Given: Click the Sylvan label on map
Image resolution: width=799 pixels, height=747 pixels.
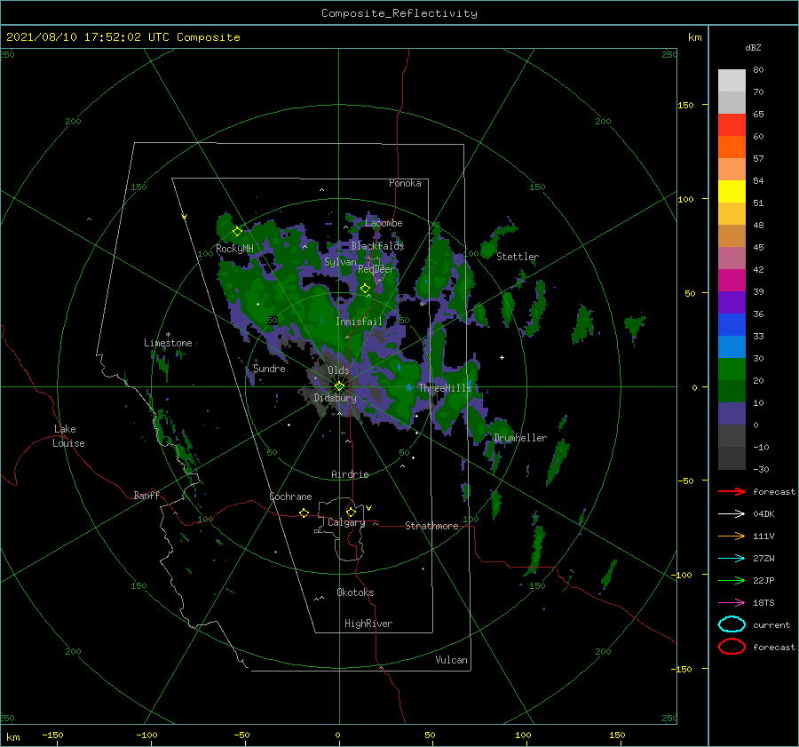Looking at the screenshot, I should 340,262.
